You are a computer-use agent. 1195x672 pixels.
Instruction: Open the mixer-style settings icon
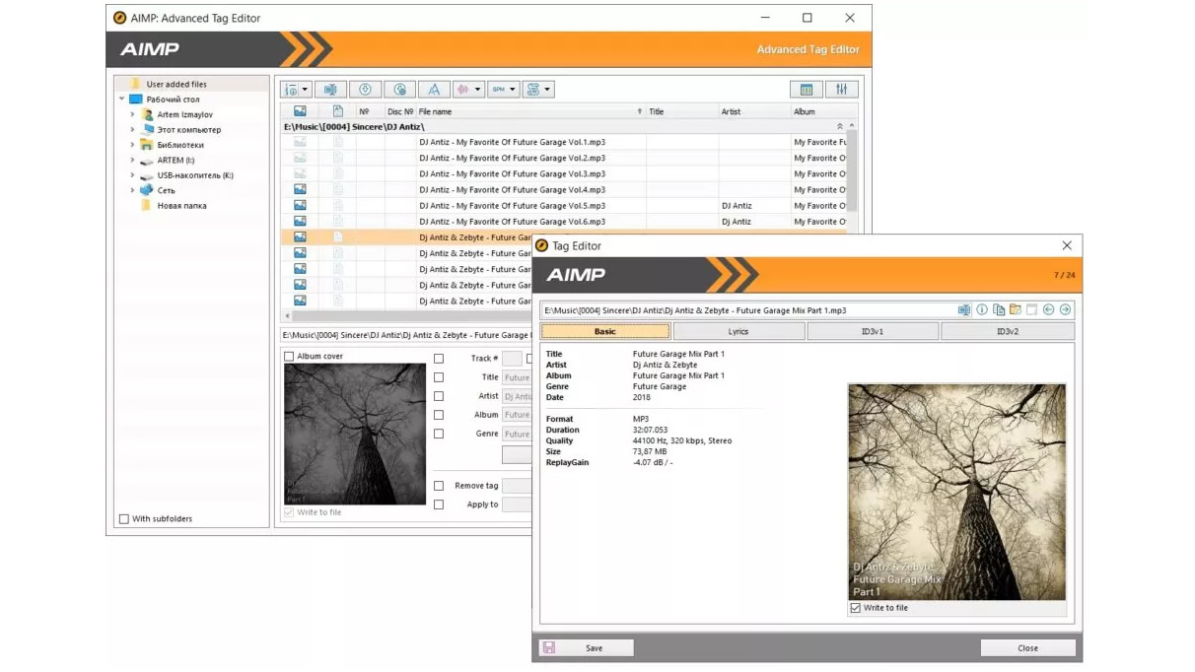click(x=841, y=90)
